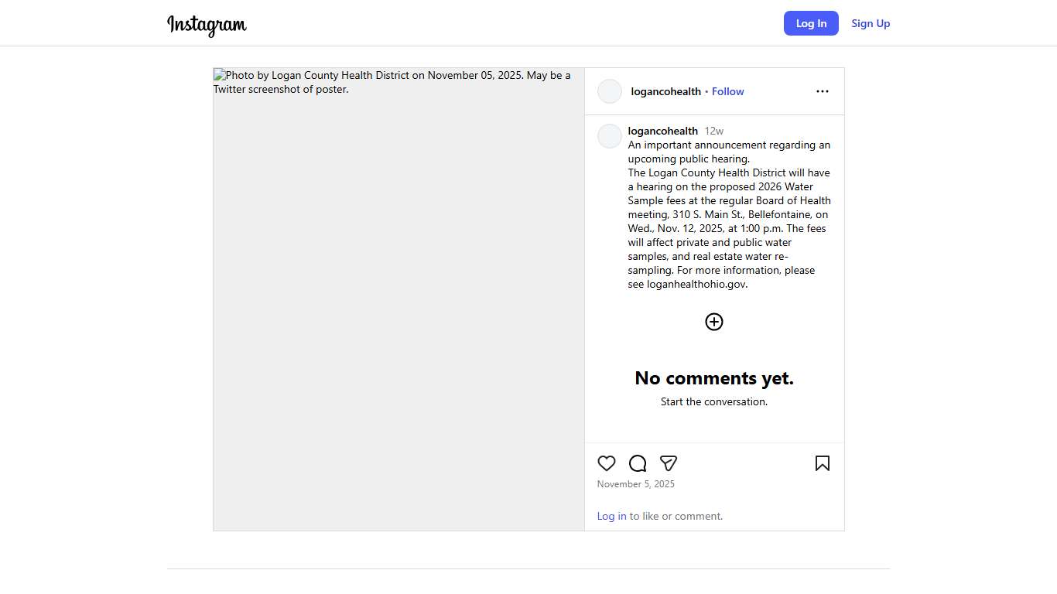The height and width of the screenshot is (594, 1057).
Task: Click the Instagram logo
Action: click(207, 25)
